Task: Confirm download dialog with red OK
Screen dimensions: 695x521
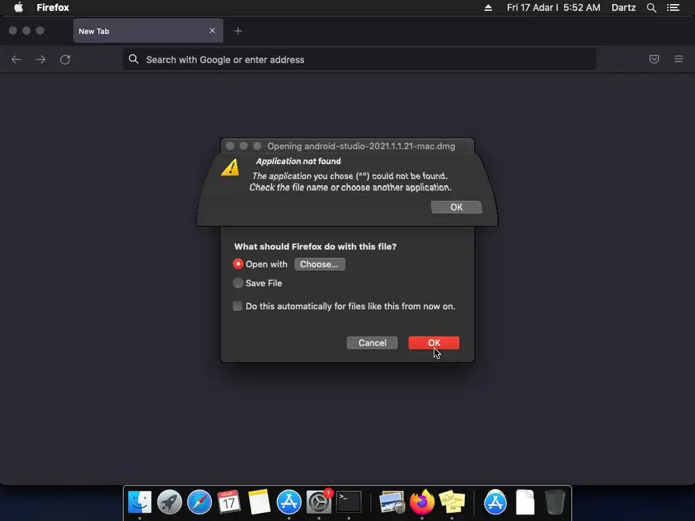Action: (434, 343)
